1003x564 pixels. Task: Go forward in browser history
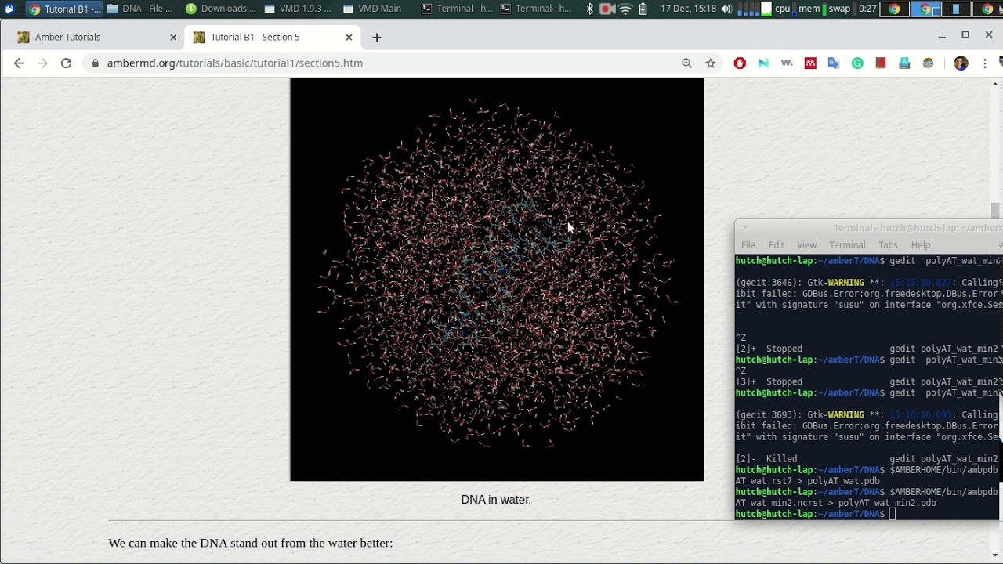click(x=42, y=63)
